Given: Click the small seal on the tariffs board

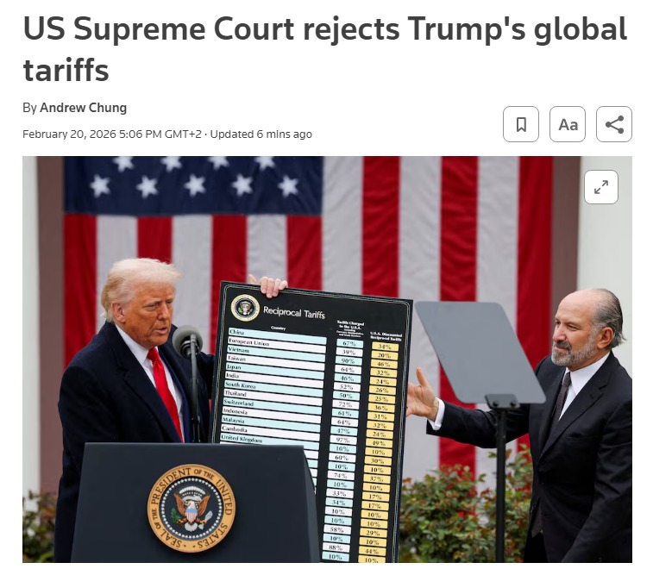Looking at the screenshot, I should (245, 308).
